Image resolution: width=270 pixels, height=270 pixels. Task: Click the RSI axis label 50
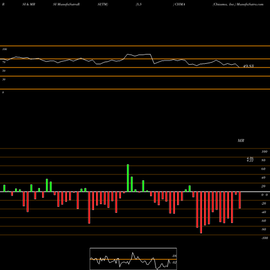4,71
